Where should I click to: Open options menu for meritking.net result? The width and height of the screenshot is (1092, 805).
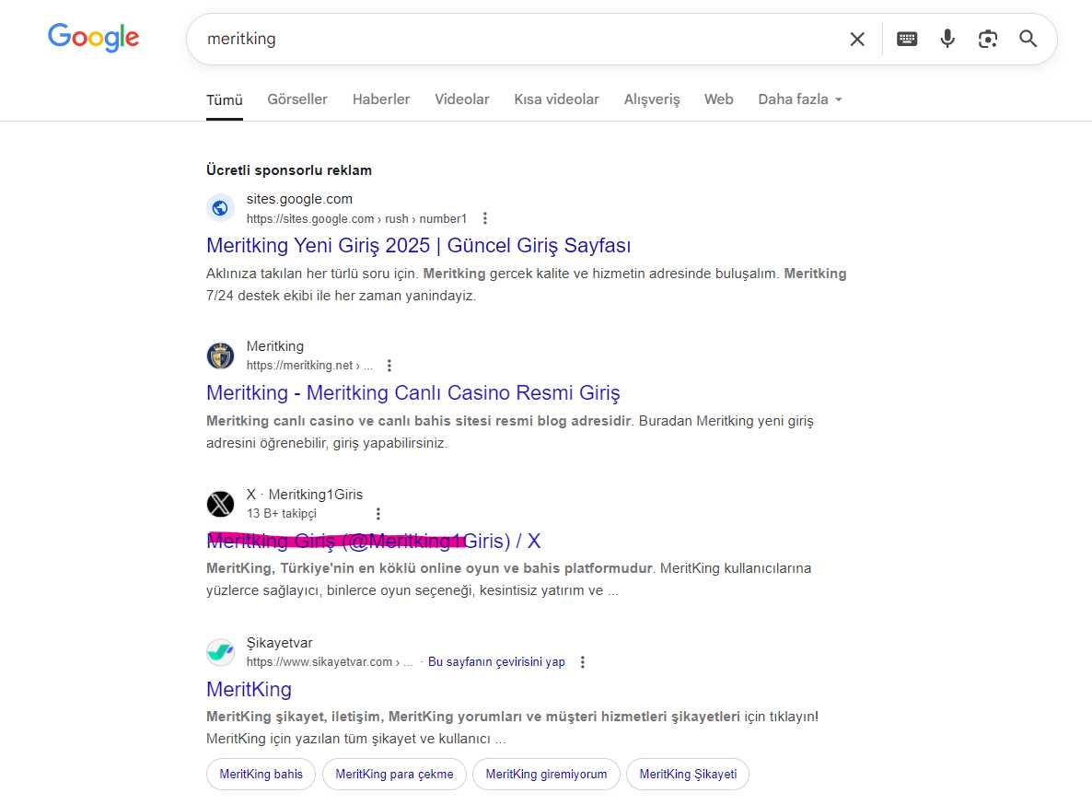[389, 365]
